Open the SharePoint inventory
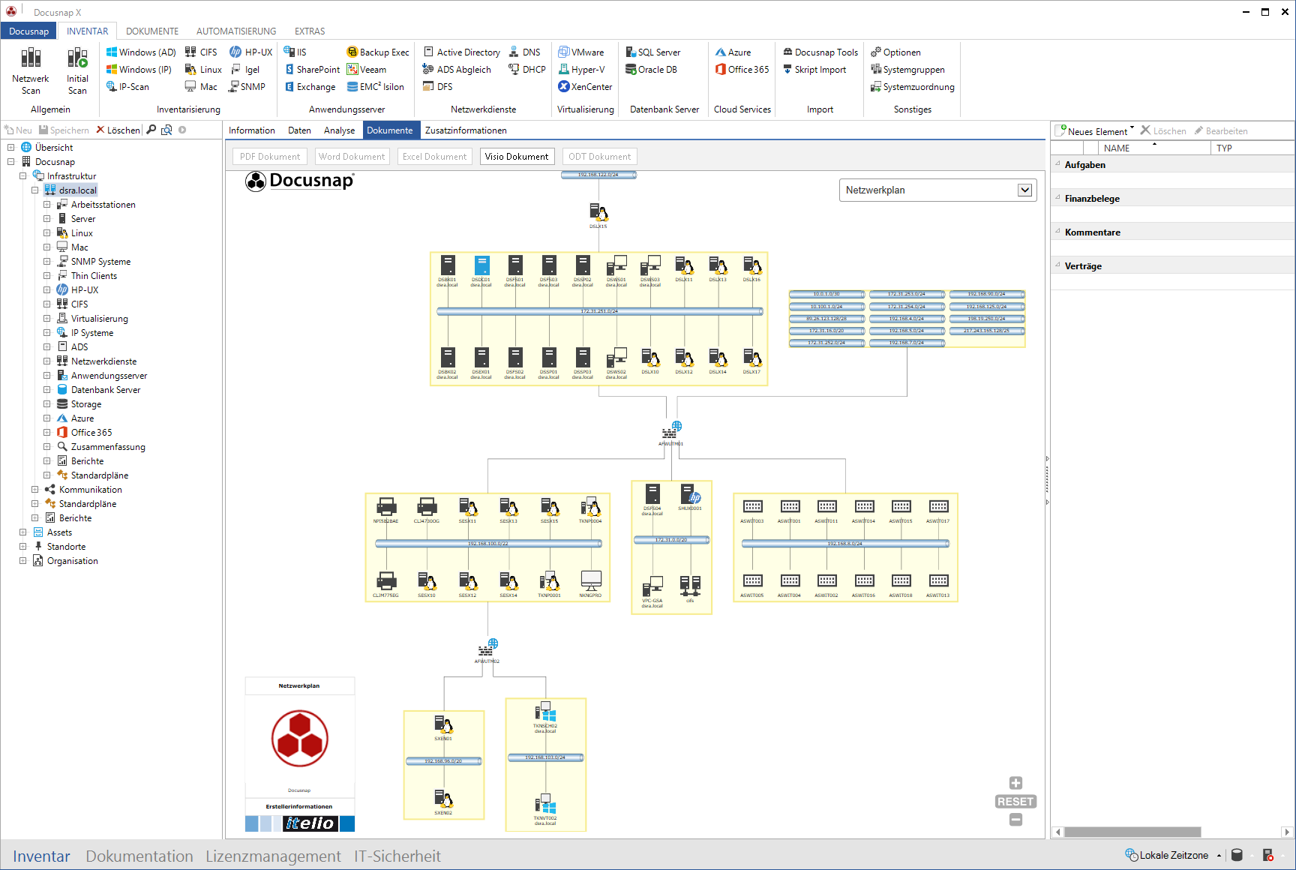Viewport: 1296px width, 870px height. (x=312, y=69)
